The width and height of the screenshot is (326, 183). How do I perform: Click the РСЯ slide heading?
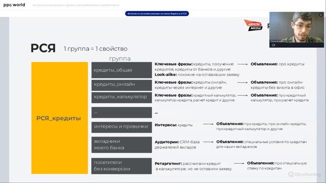[x=43, y=48]
